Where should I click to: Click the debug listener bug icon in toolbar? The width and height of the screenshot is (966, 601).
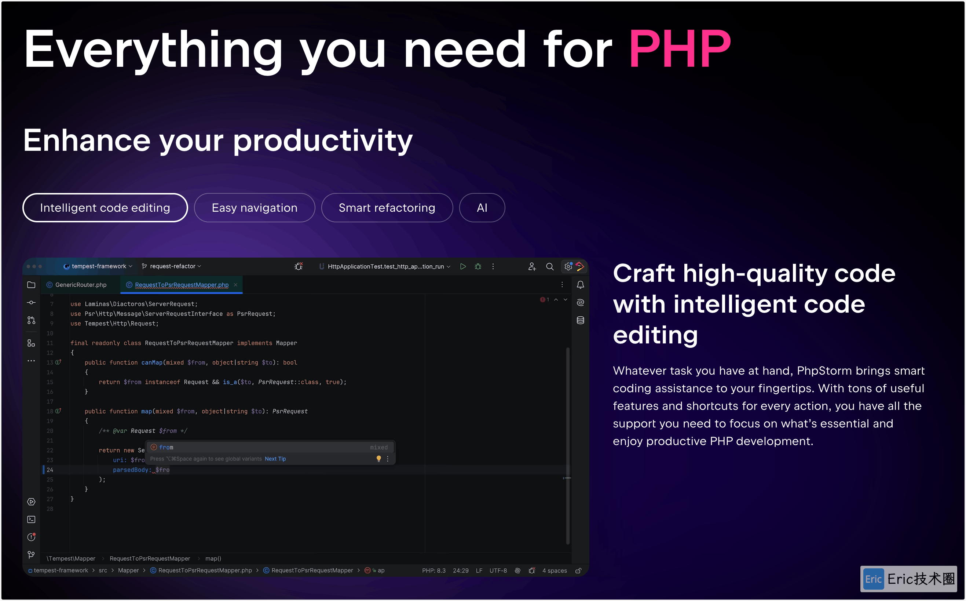pyautogui.click(x=299, y=266)
